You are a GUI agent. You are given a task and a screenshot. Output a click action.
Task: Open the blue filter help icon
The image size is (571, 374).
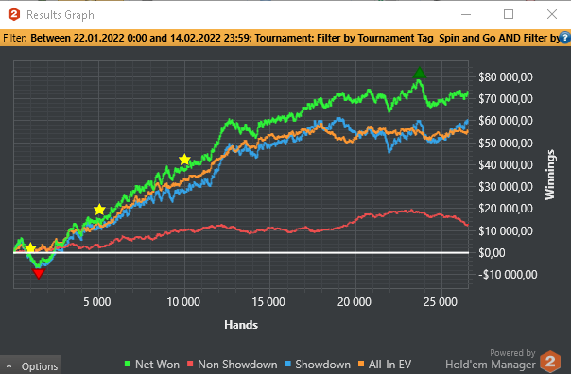click(x=564, y=38)
